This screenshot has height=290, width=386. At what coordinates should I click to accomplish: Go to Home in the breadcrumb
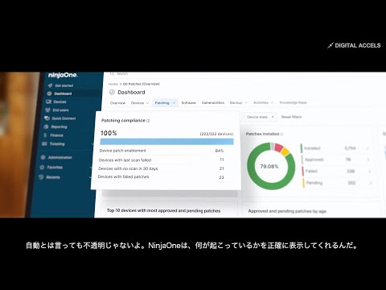[x=113, y=84]
